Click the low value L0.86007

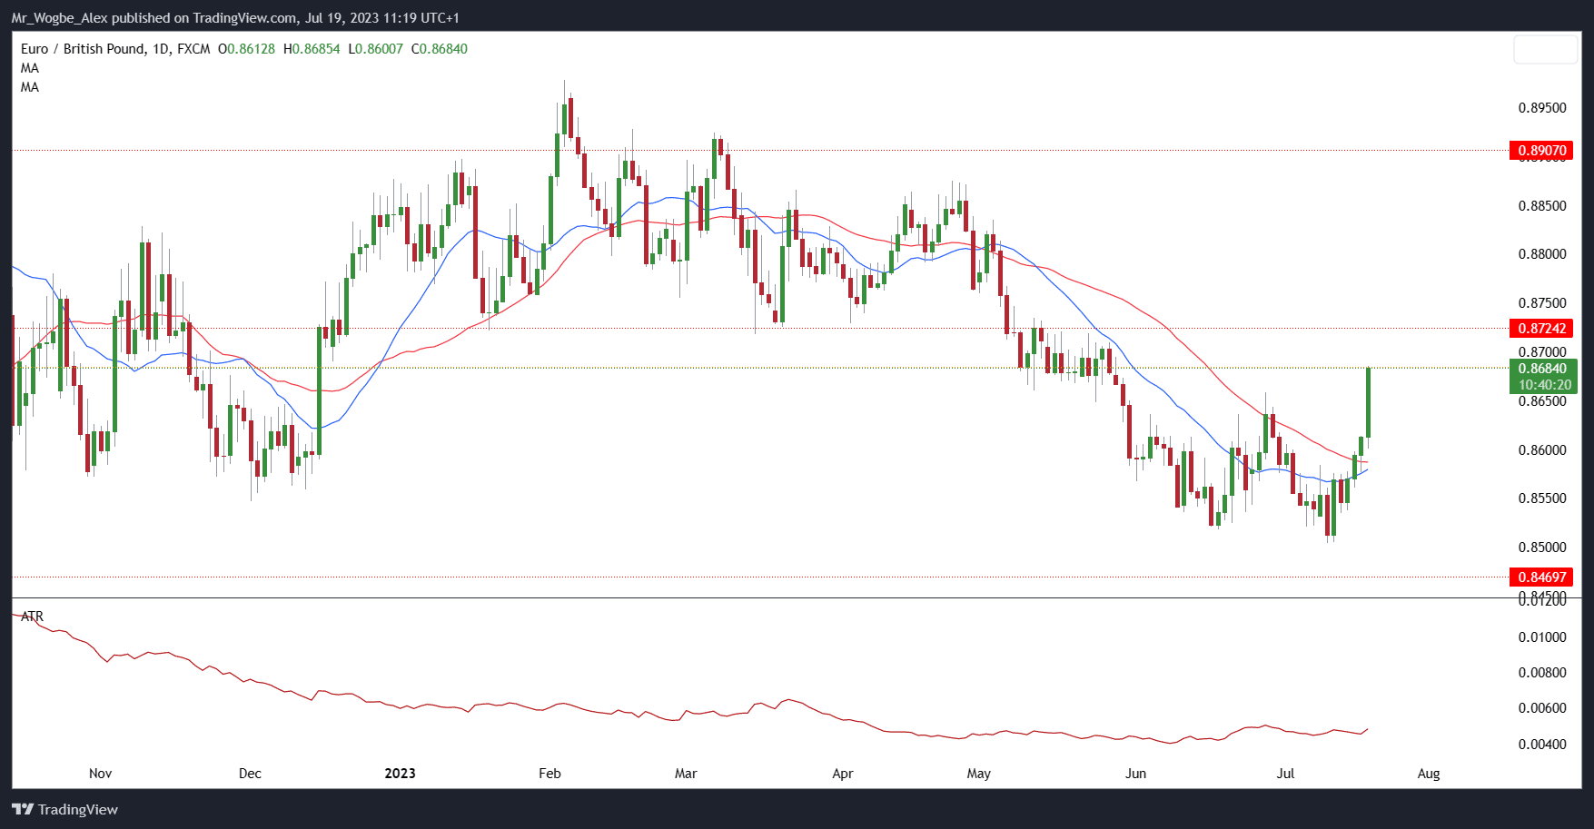[375, 49]
